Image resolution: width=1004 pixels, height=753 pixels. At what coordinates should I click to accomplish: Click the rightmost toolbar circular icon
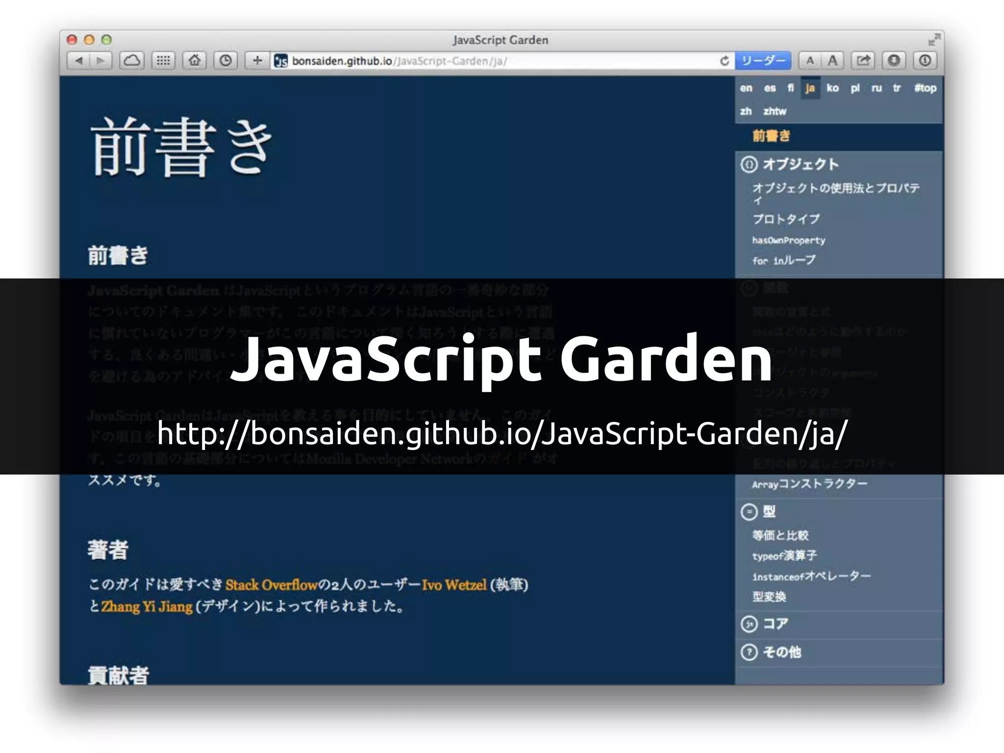click(925, 61)
